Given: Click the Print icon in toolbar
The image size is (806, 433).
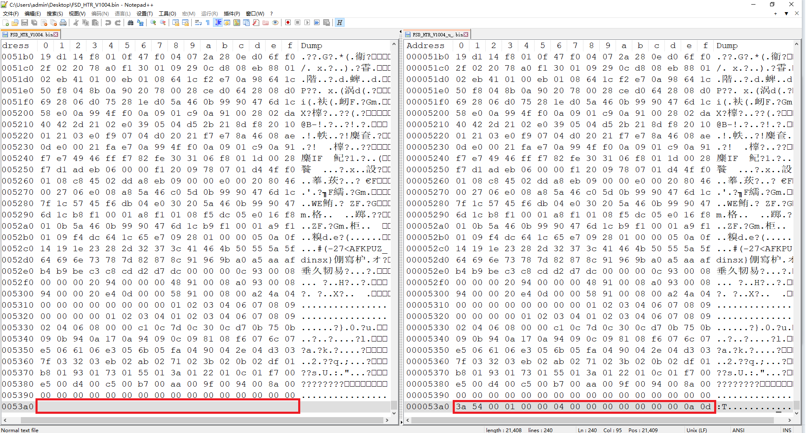Looking at the screenshot, I should point(63,23).
